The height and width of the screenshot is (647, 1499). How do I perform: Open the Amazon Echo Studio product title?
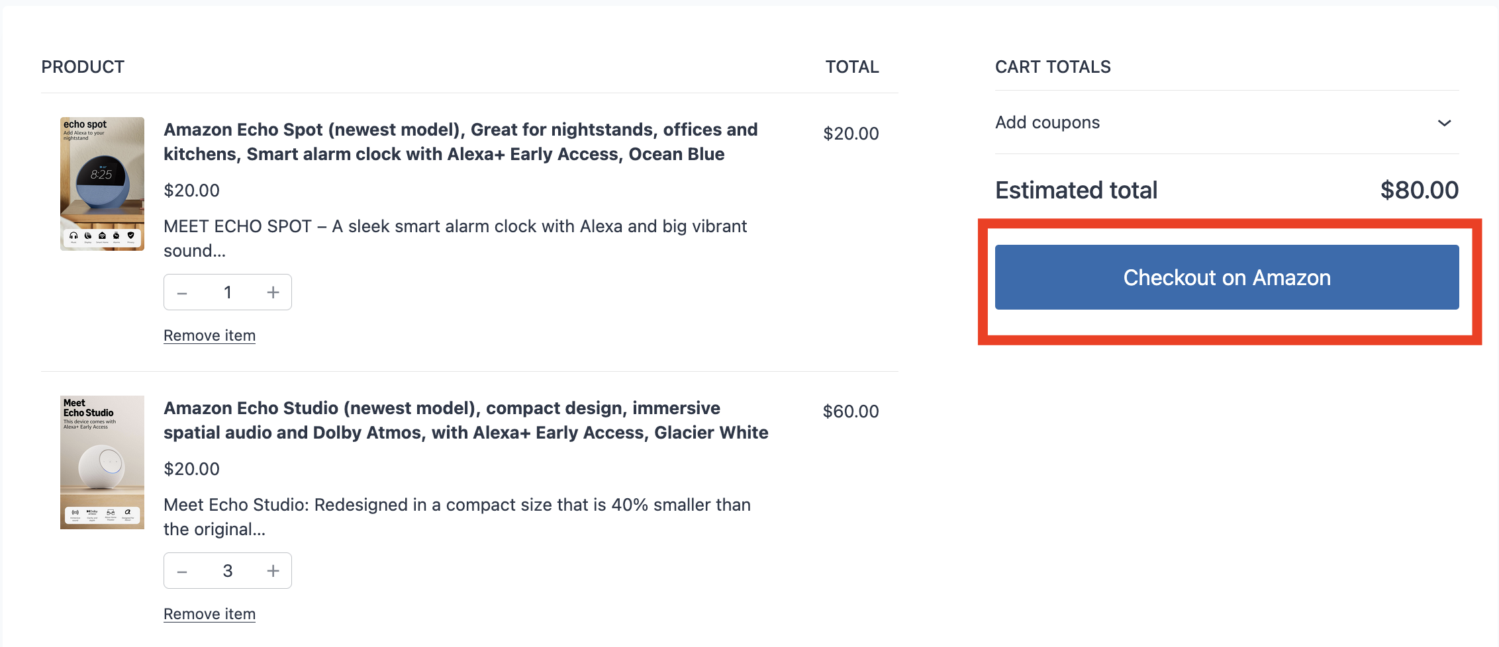click(x=465, y=420)
